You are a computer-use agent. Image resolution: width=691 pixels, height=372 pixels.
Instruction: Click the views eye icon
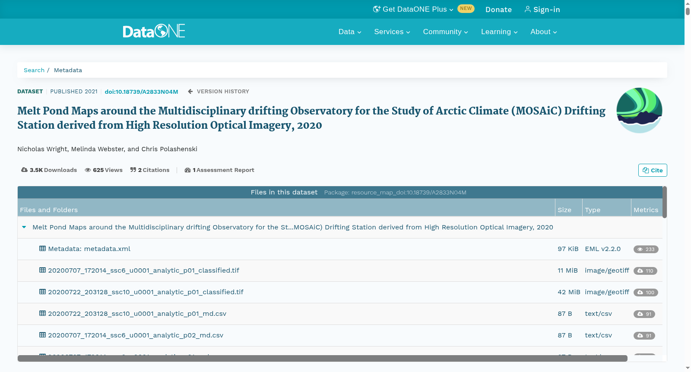pyautogui.click(x=88, y=170)
